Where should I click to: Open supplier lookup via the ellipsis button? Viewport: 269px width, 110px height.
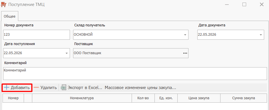click(185, 53)
